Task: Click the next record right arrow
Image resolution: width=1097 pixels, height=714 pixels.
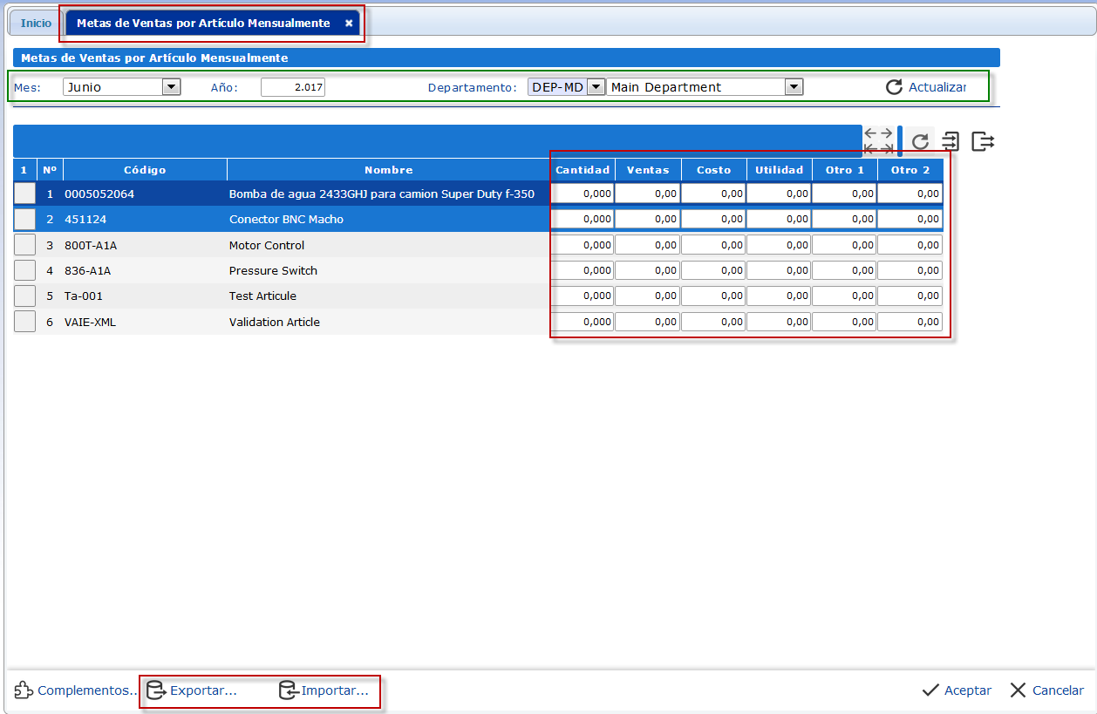Action: click(886, 133)
